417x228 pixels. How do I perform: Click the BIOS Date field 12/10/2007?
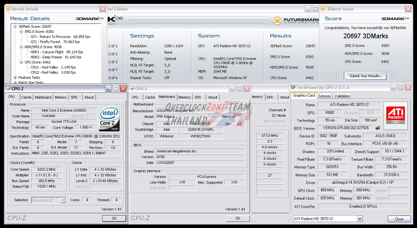tap(200, 163)
